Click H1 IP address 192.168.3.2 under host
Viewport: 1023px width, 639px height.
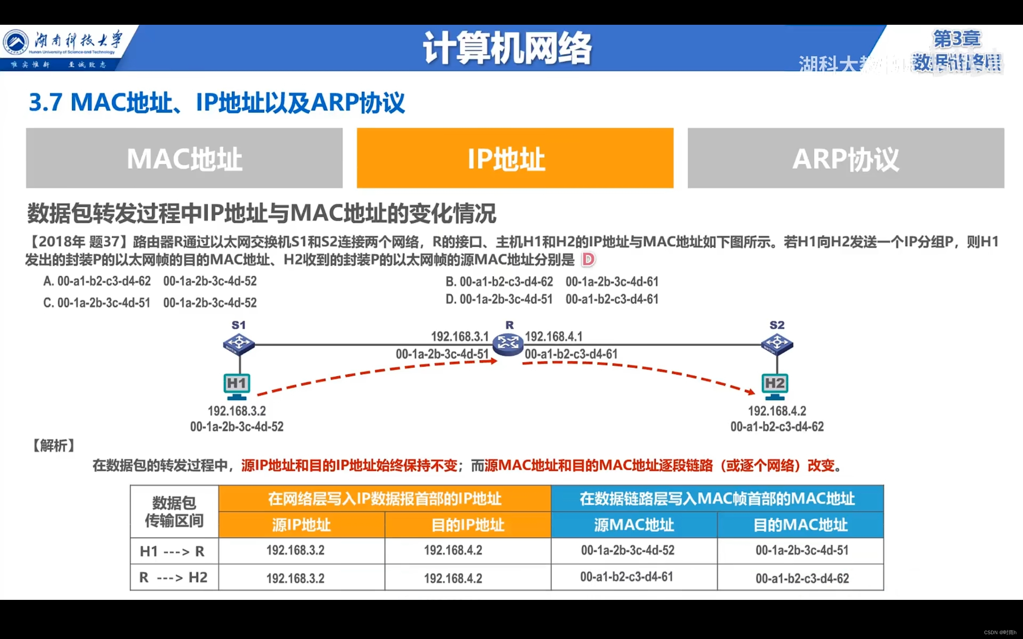[237, 411]
